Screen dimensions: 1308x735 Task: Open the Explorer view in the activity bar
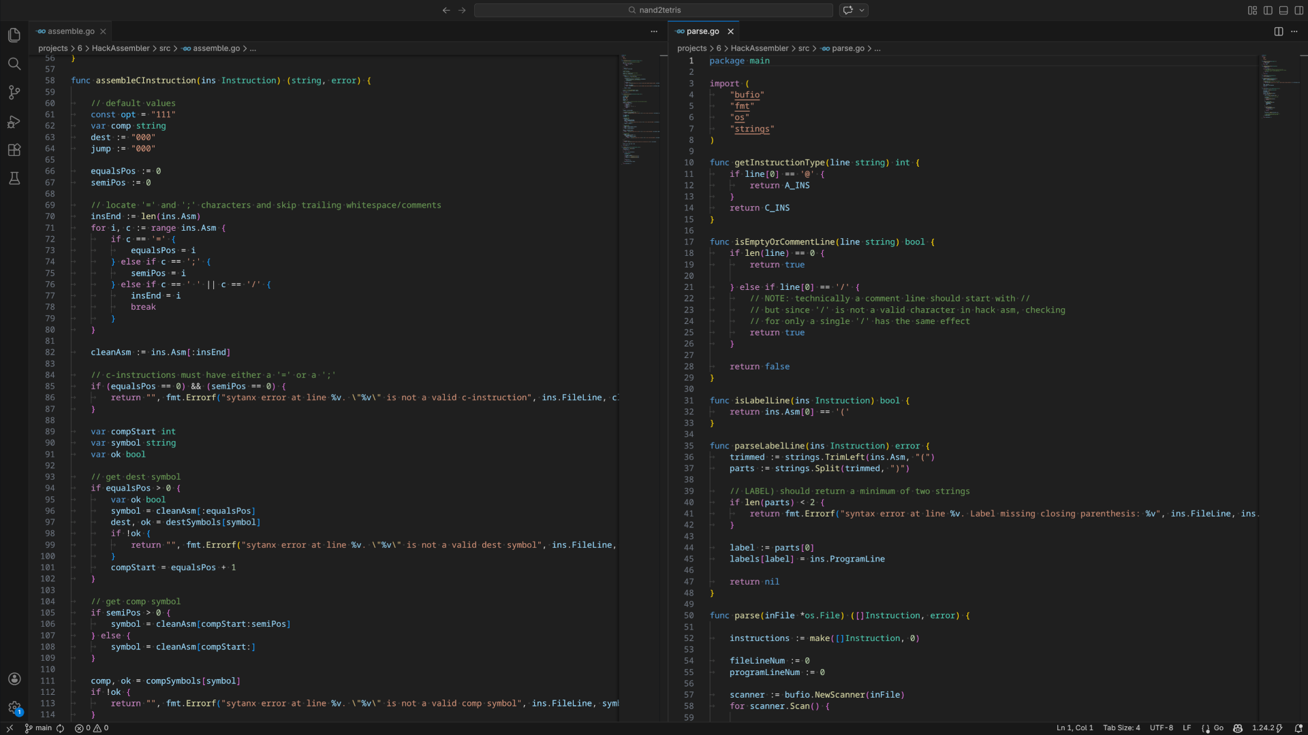pyautogui.click(x=14, y=35)
